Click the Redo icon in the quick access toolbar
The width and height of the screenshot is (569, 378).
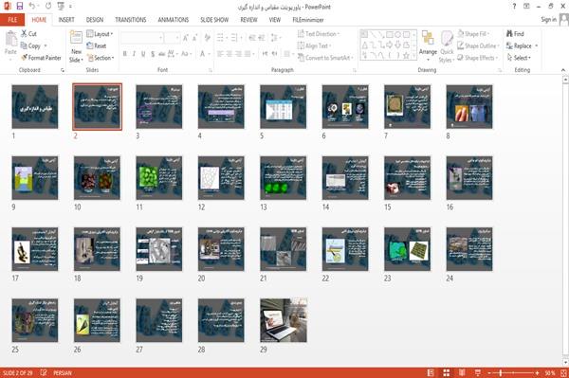[x=48, y=7]
